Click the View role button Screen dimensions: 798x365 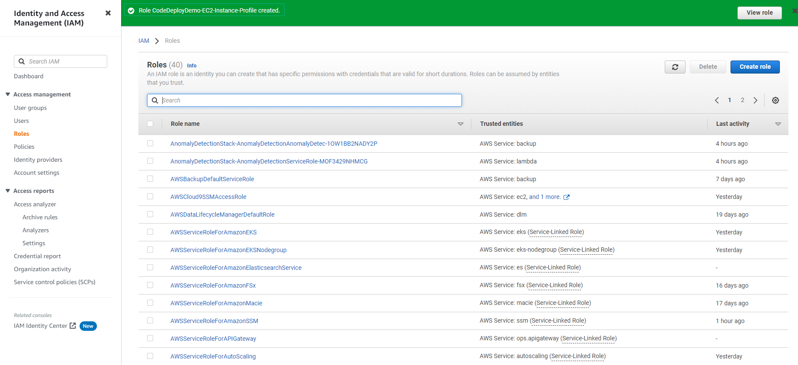point(760,13)
